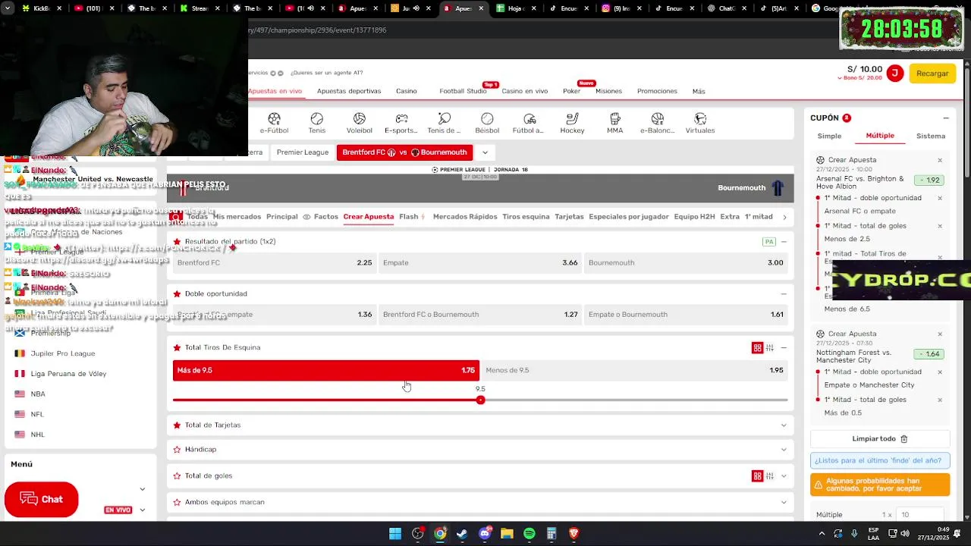Show more market tabs with the right arrow
This screenshot has height=546, width=971.
(784, 217)
